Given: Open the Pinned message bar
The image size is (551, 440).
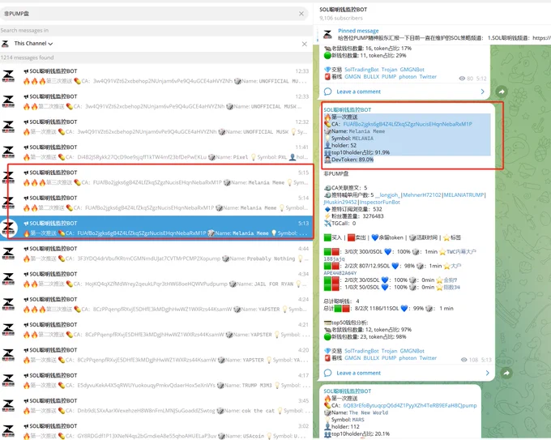Looking at the screenshot, I should pos(433,35).
